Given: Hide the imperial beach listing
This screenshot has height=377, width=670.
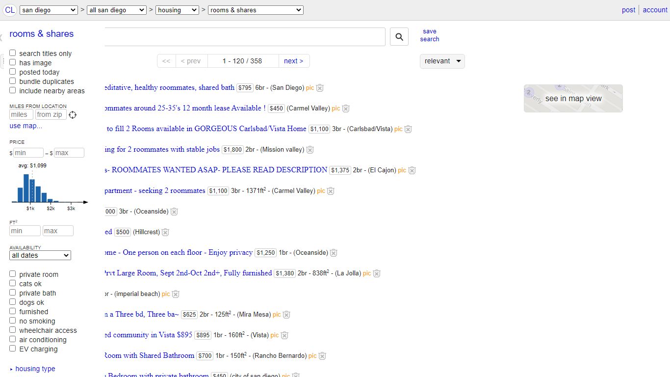Looking at the screenshot, I should [176, 294].
